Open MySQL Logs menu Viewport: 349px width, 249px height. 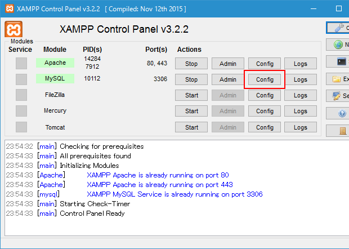coord(301,79)
